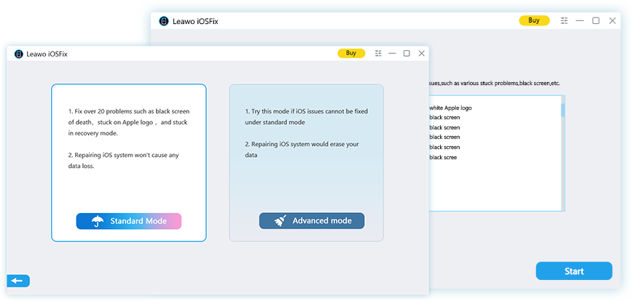Click text 'Try this mode if iOS issues cannot be fixed'
The width and height of the screenshot is (633, 301).
(307, 111)
